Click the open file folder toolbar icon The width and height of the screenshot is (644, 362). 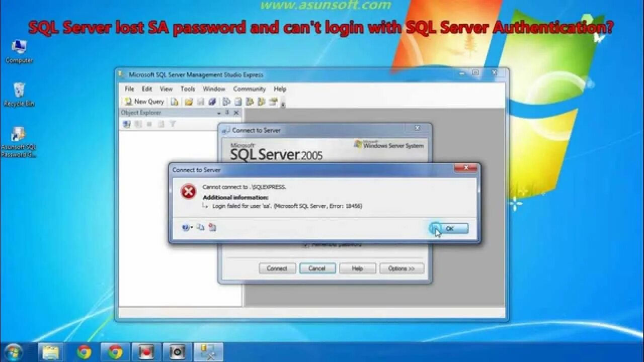click(x=189, y=102)
